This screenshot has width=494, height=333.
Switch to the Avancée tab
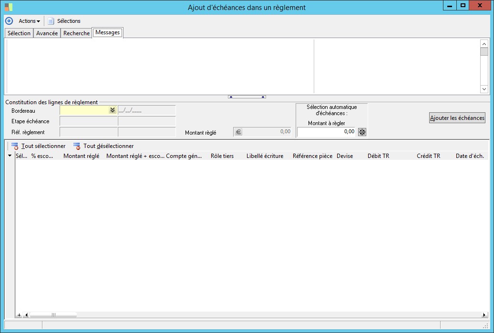pyautogui.click(x=47, y=33)
